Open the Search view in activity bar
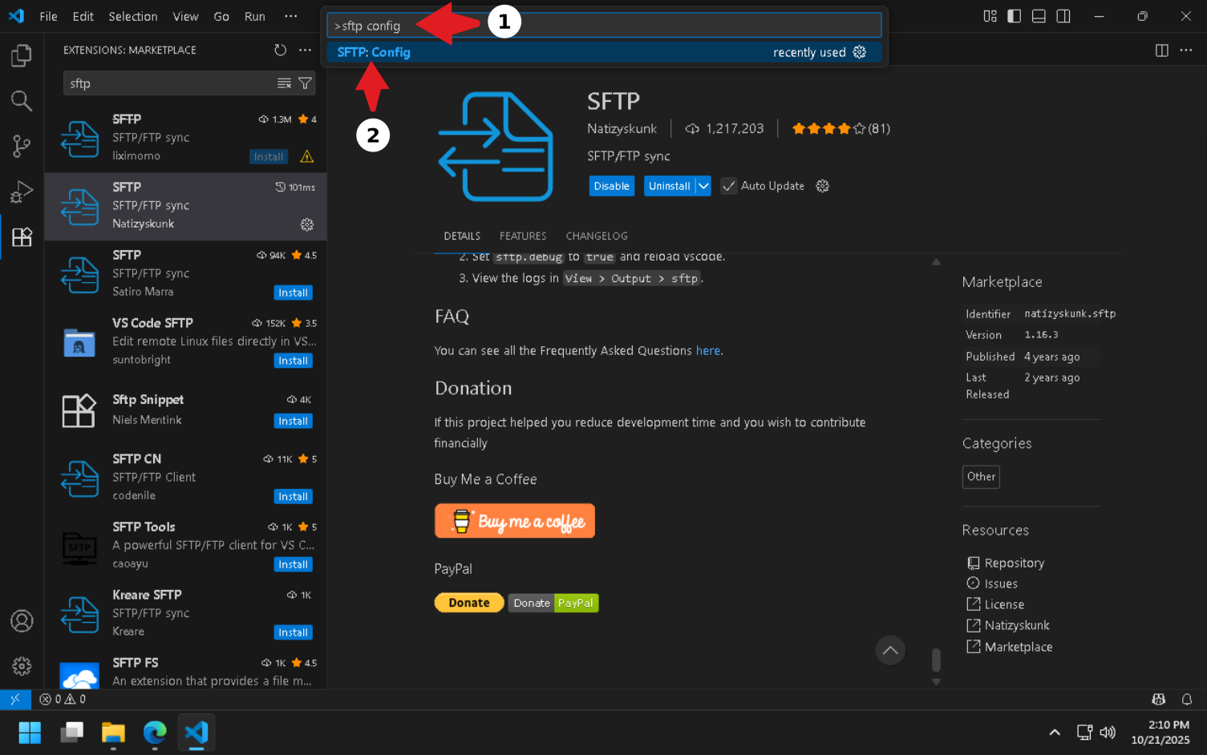The image size is (1207, 755). point(22,101)
